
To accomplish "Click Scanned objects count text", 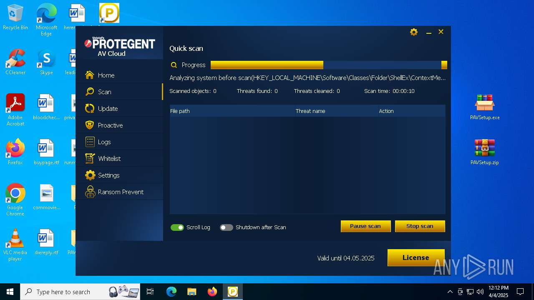I will click(x=193, y=91).
